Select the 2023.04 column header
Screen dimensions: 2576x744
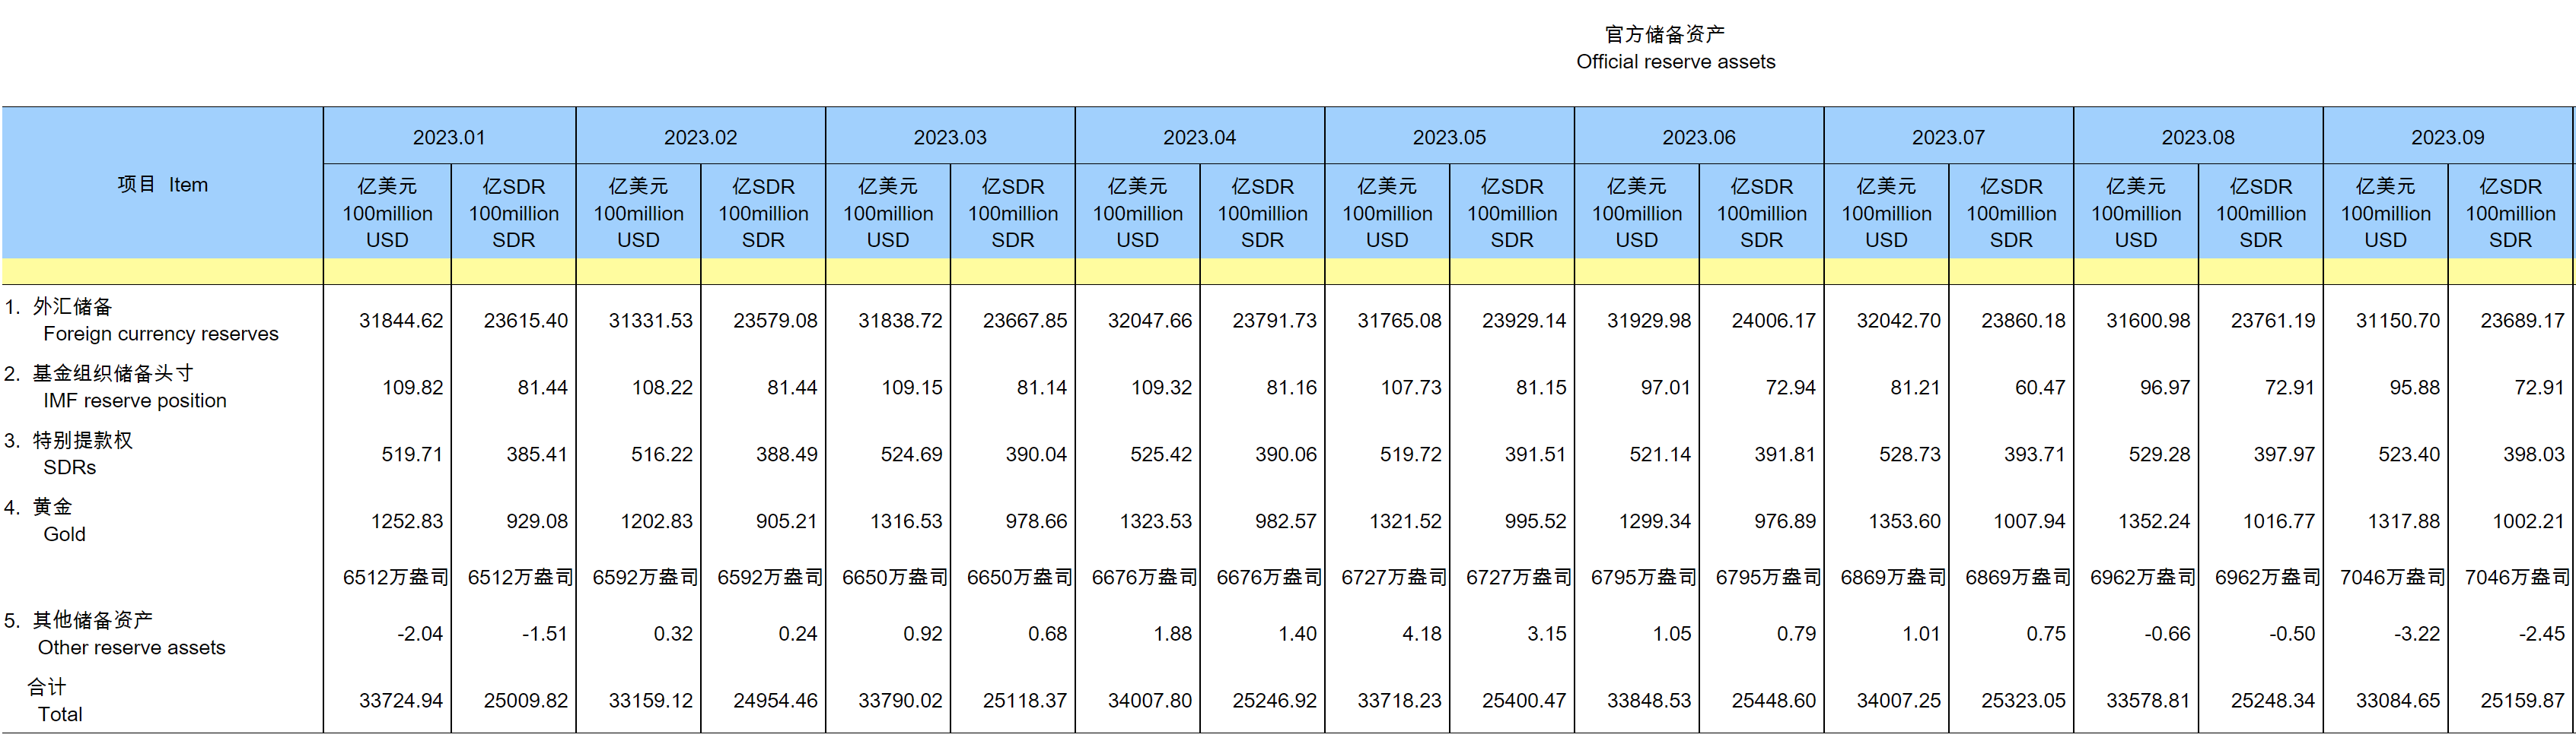(x=1199, y=137)
